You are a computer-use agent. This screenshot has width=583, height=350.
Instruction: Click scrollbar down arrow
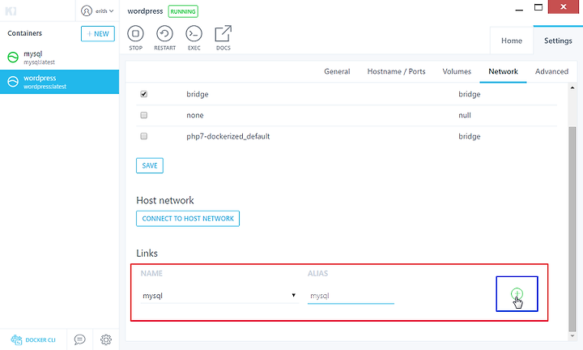click(x=572, y=335)
